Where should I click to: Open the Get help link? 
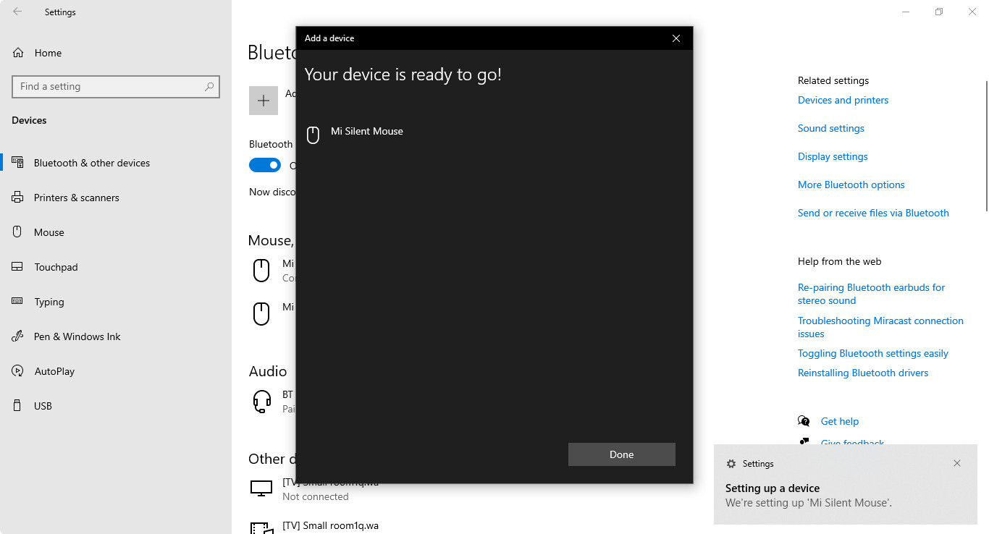tap(840, 421)
